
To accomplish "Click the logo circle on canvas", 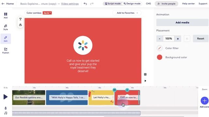I will click(83, 45).
